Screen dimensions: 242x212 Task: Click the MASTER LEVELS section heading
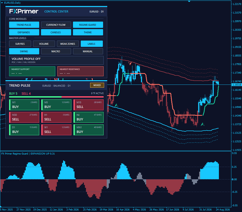(18, 38)
